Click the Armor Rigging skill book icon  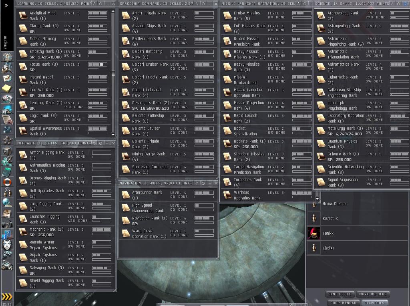point(23,155)
